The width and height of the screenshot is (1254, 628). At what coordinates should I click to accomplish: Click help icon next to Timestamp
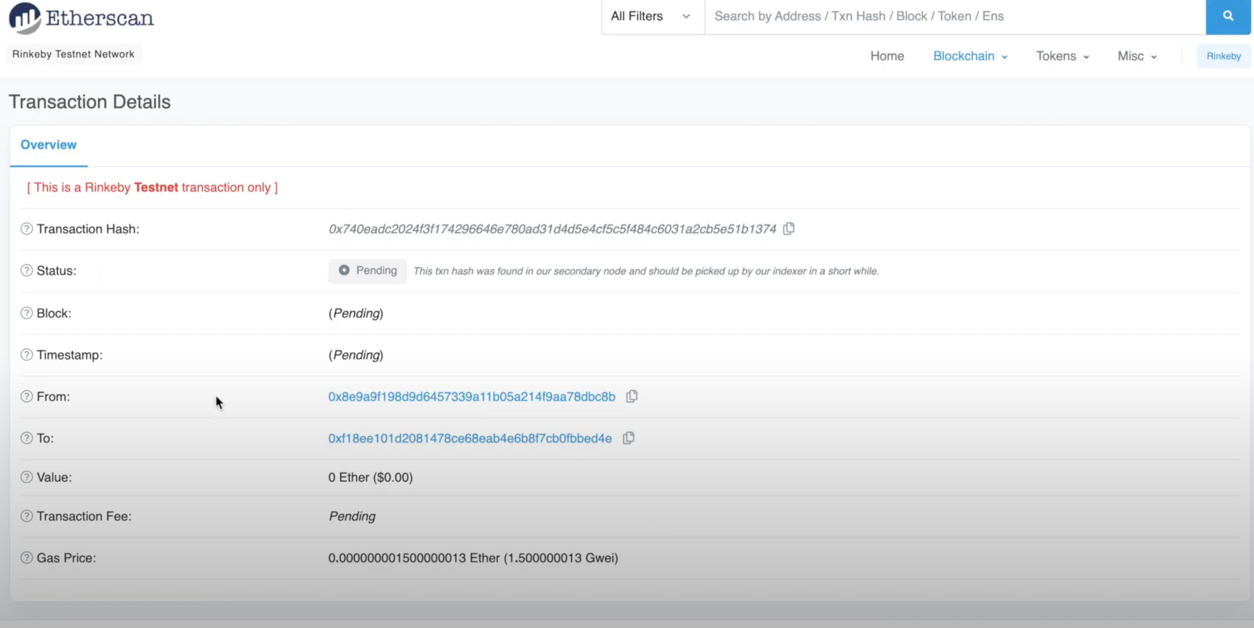(x=27, y=355)
